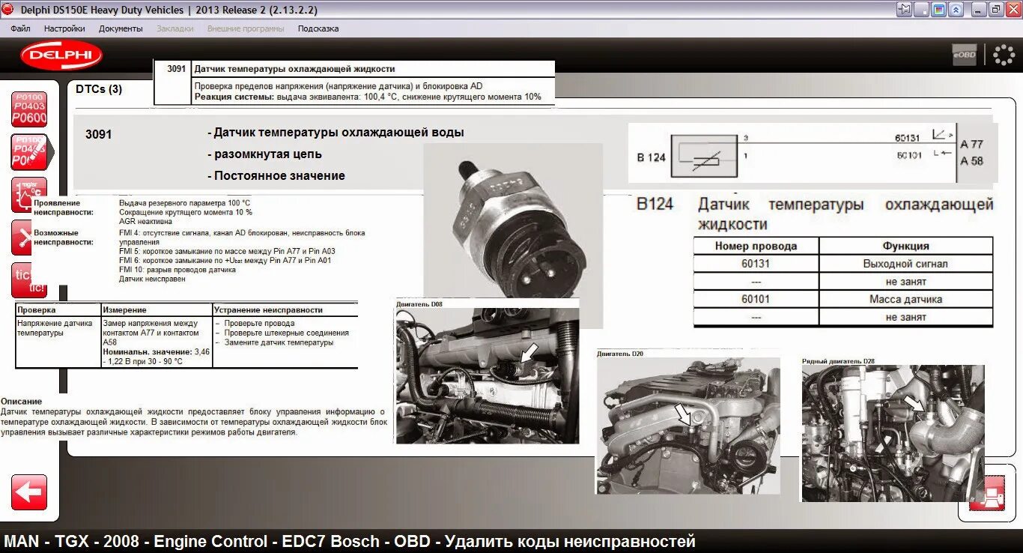This screenshot has height=553, width=1023.
Task: Open the read fault codes icon (P0100 P0403 P0600)
Action: point(29,109)
